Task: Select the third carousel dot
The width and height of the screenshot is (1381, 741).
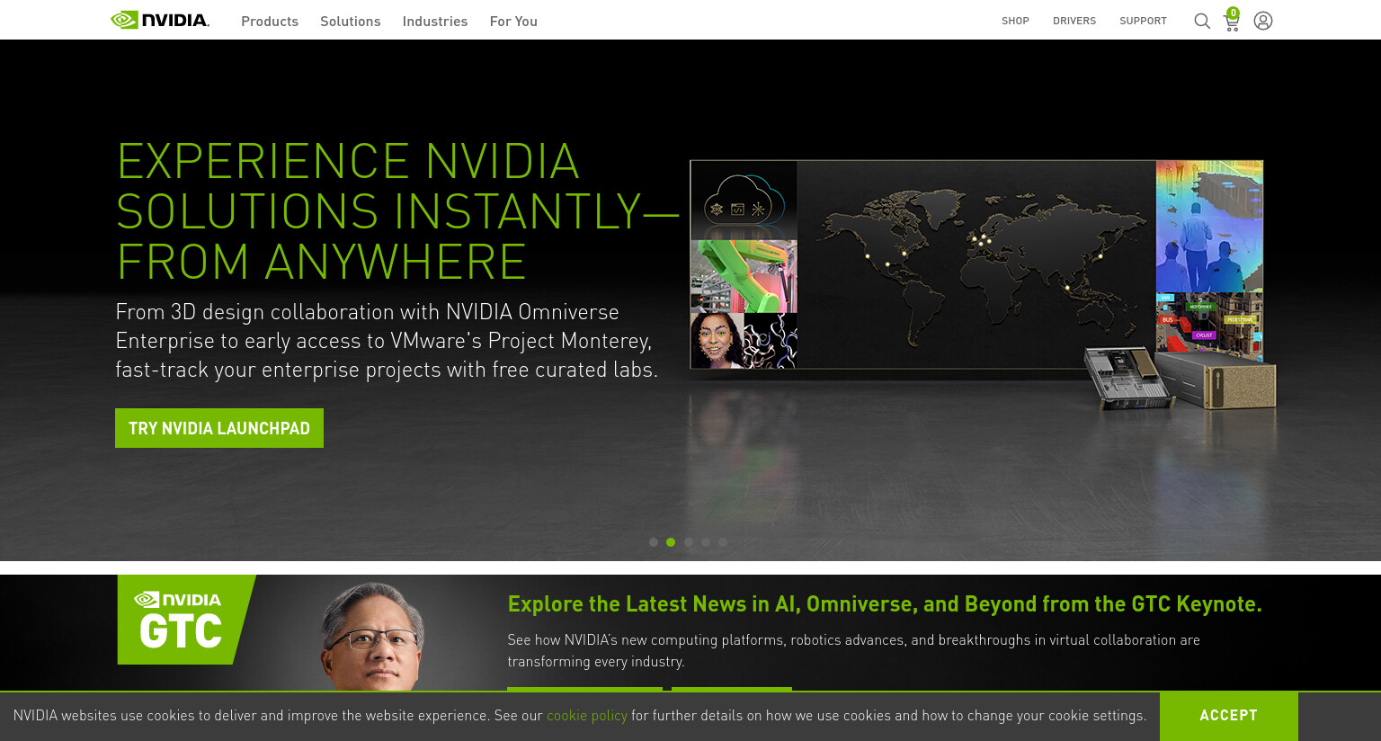Action: pyautogui.click(x=689, y=542)
